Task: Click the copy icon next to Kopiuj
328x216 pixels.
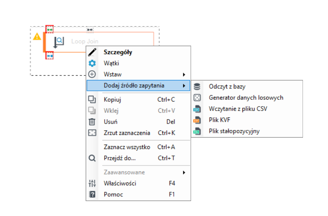Action: (92, 100)
